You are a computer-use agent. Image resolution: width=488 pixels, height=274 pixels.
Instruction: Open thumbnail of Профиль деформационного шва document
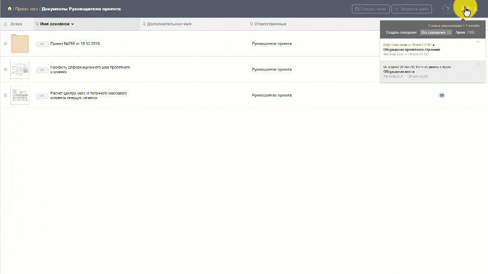click(20, 69)
